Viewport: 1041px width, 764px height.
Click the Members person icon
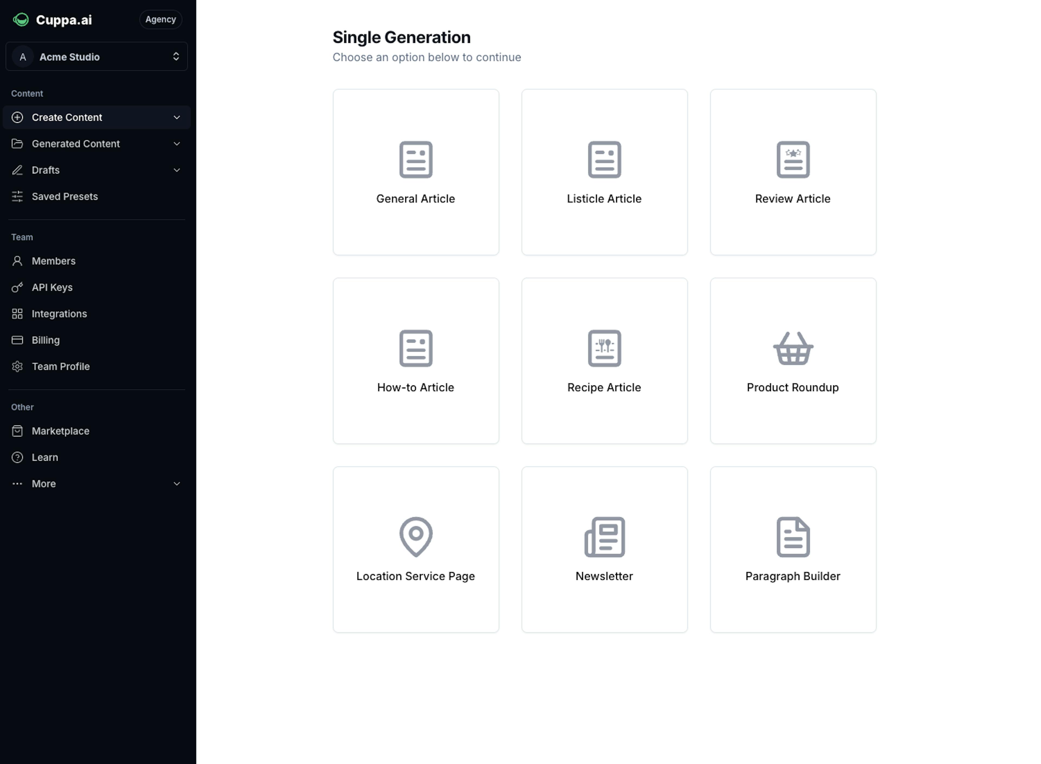[x=17, y=261]
